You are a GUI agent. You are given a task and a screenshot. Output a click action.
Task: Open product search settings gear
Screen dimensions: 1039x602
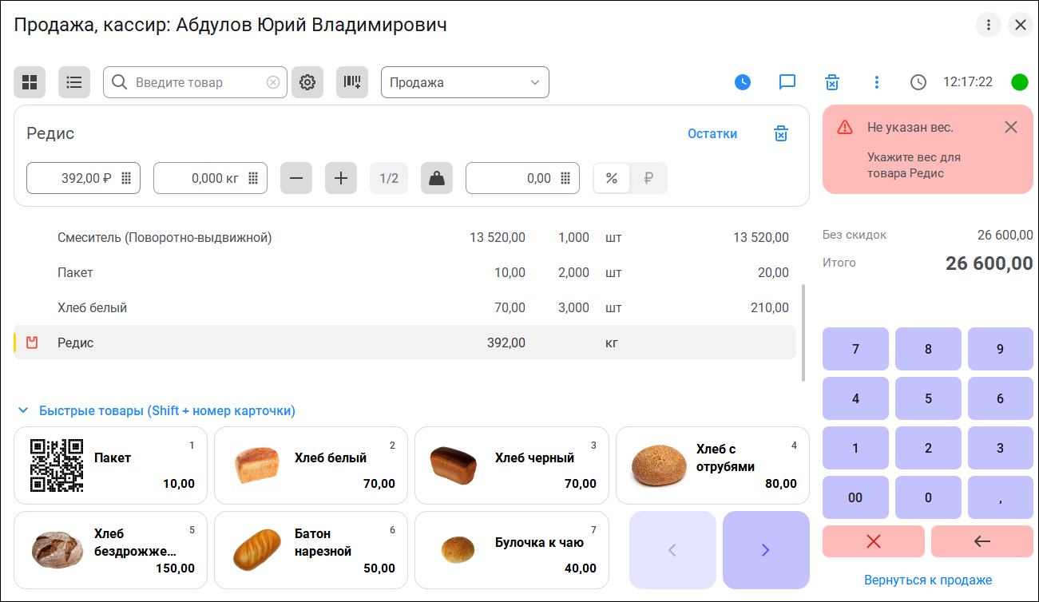pyautogui.click(x=307, y=82)
